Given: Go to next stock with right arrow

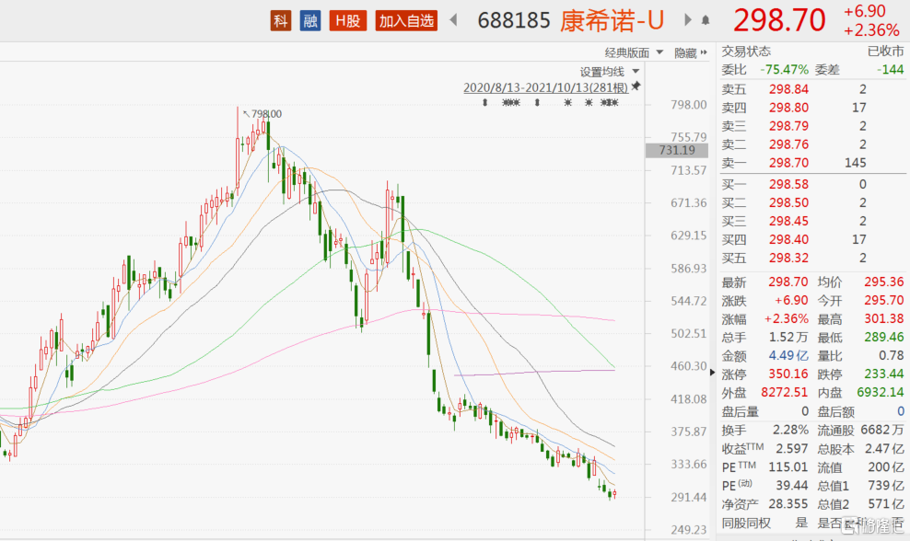Looking at the screenshot, I should [x=686, y=20].
